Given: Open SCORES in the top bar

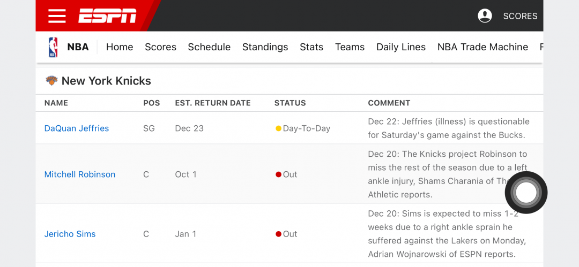Looking at the screenshot, I should [x=520, y=16].
